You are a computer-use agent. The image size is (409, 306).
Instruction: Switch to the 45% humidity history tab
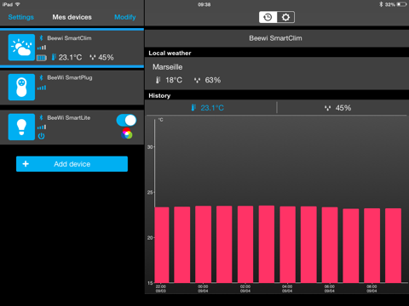point(343,108)
